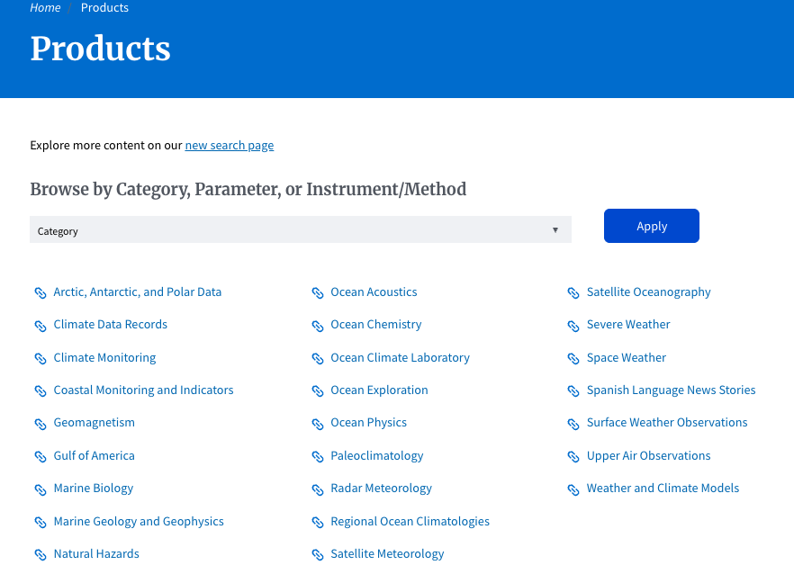Image resolution: width=794 pixels, height=583 pixels.
Task: Click the link icon next to Paleoclimatology
Action: [318, 457]
